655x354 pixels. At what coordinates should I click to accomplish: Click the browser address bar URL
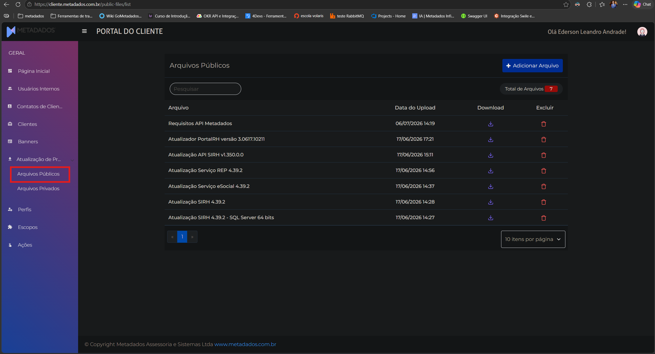82,4
